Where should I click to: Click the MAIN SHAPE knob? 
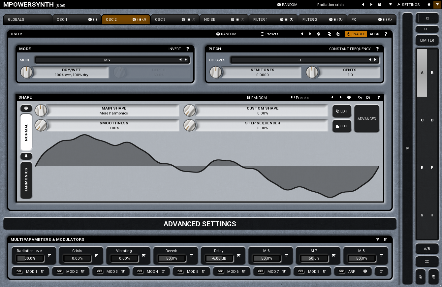(x=41, y=111)
